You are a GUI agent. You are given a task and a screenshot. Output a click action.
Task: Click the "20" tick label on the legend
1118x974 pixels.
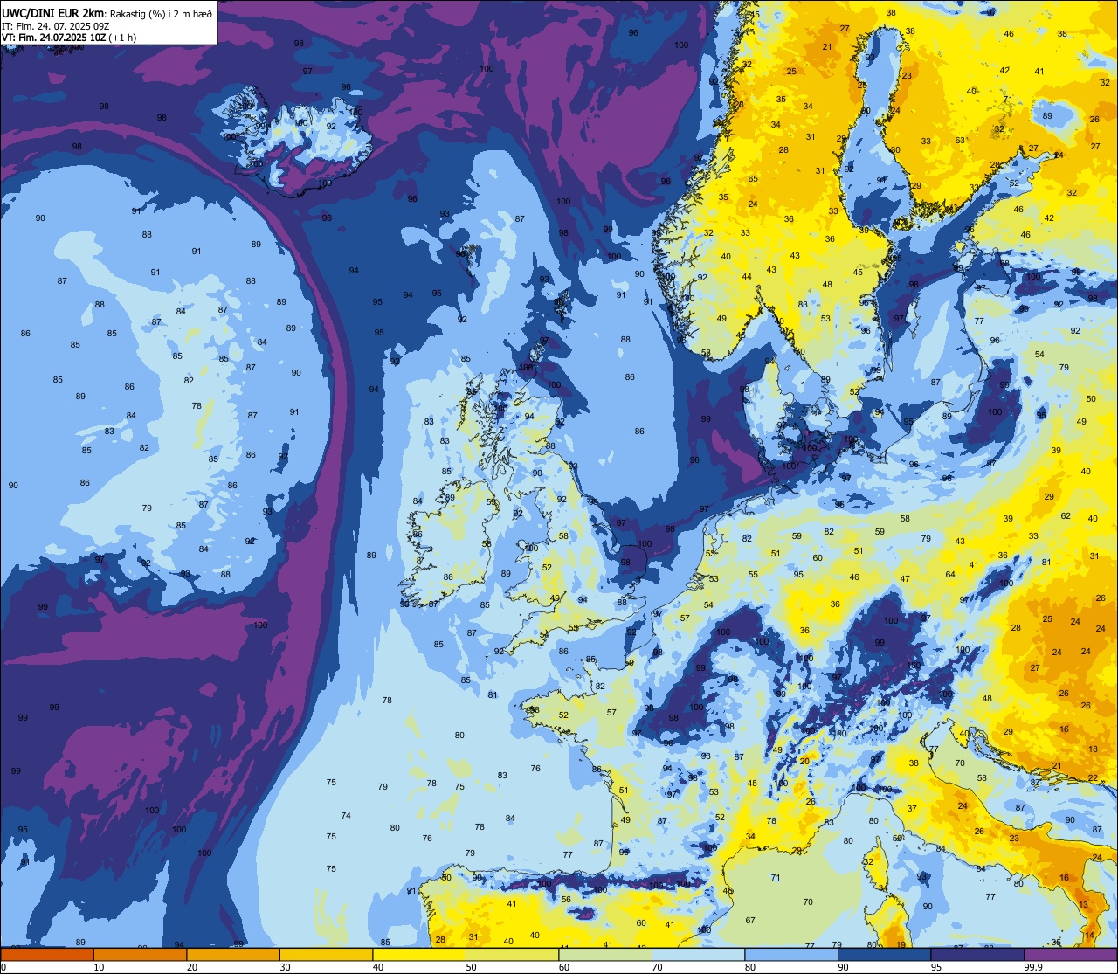(x=192, y=967)
